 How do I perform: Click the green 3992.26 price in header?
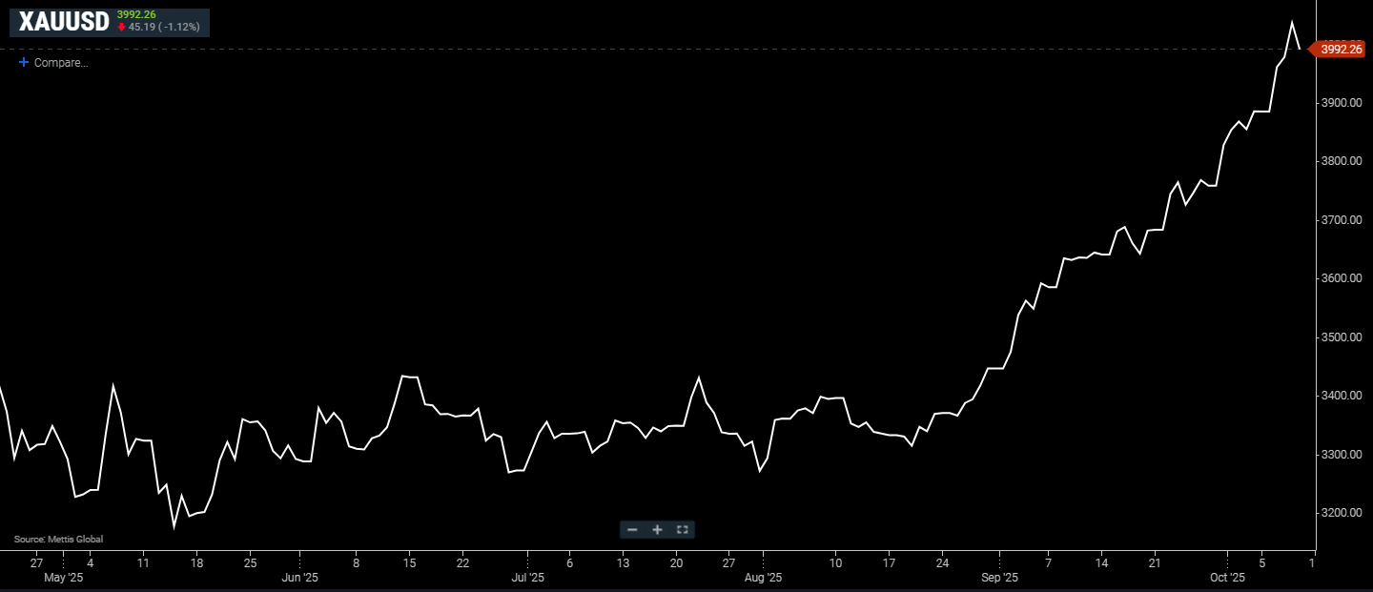click(x=136, y=14)
